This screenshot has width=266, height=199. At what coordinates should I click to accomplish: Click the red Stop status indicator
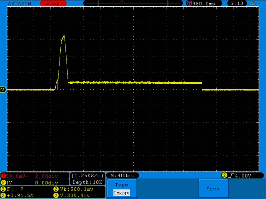pos(53,3)
